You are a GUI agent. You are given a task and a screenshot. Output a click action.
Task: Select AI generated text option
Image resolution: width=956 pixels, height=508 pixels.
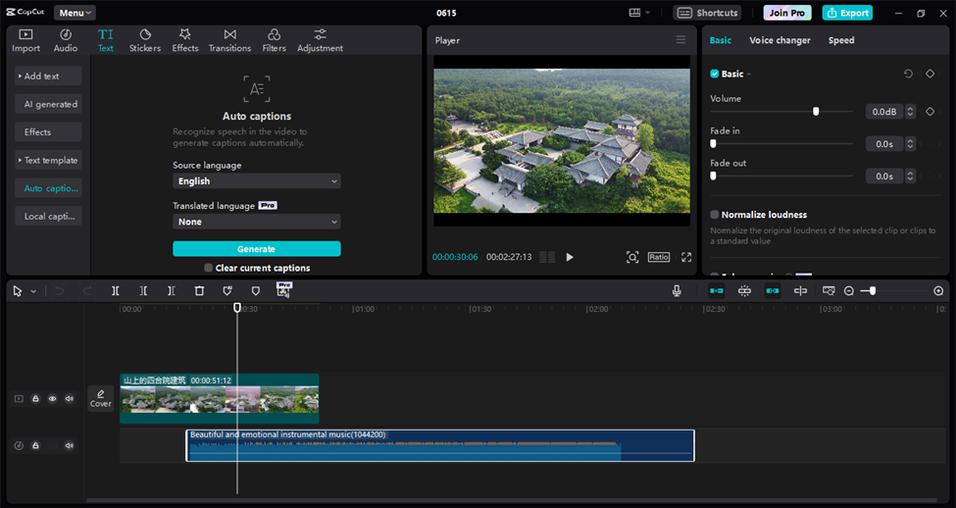click(48, 104)
